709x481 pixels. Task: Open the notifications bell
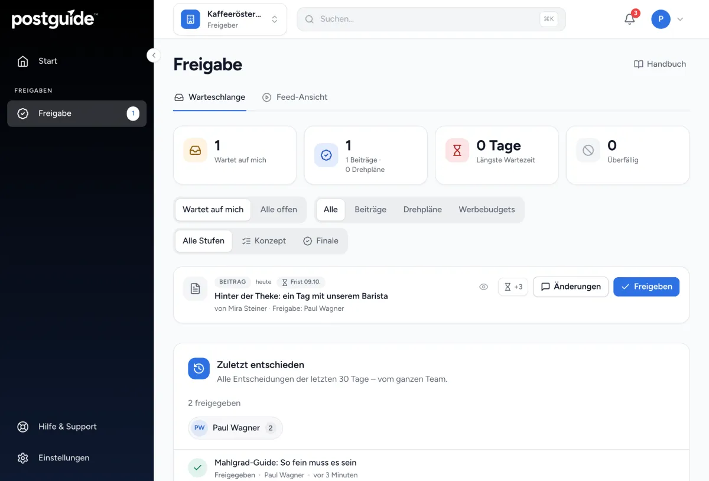click(630, 19)
